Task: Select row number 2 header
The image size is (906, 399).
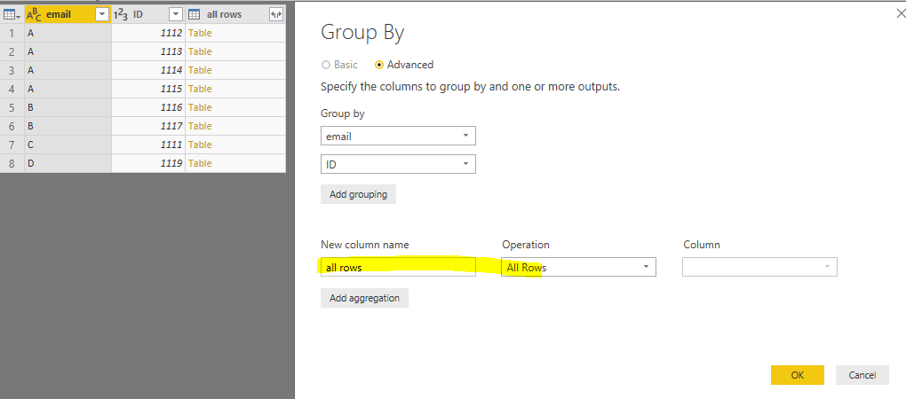Action: [x=12, y=51]
